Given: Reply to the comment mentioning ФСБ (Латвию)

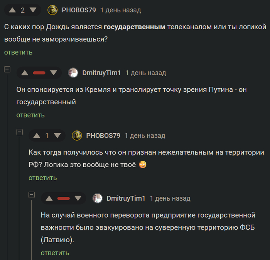Looking at the screenshot, I should (55, 253).
